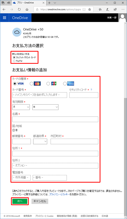Click the onedrive.live.com address bar
Image resolution: width=127 pixels, height=219 pixels.
(60, 9)
